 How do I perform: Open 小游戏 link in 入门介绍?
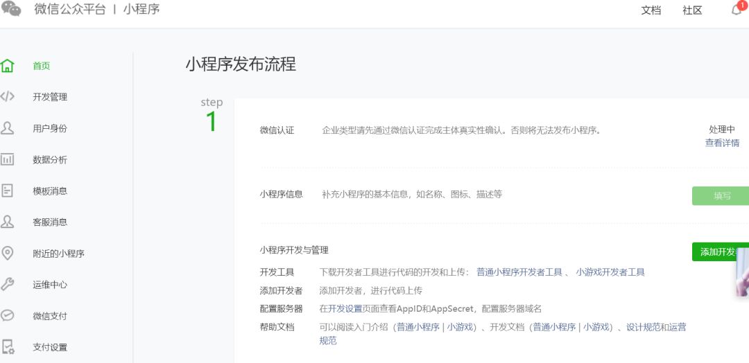pyautogui.click(x=460, y=327)
